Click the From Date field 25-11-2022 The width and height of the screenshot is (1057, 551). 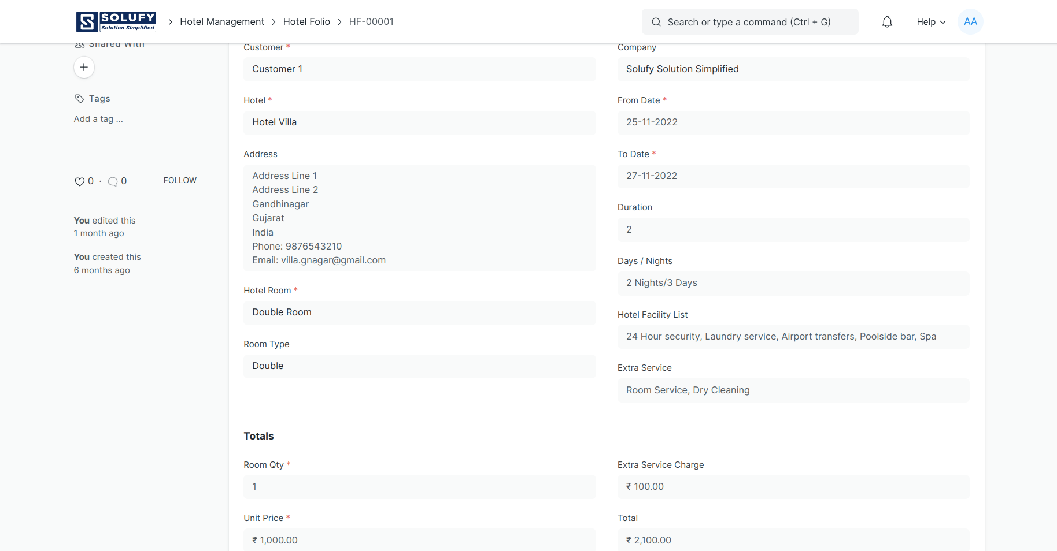click(x=793, y=122)
